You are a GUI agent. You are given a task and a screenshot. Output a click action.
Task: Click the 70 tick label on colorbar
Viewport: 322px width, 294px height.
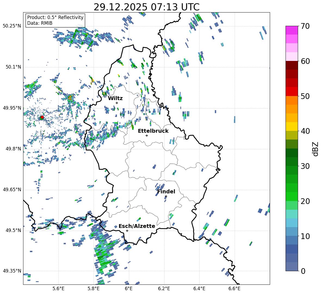pos(305,26)
